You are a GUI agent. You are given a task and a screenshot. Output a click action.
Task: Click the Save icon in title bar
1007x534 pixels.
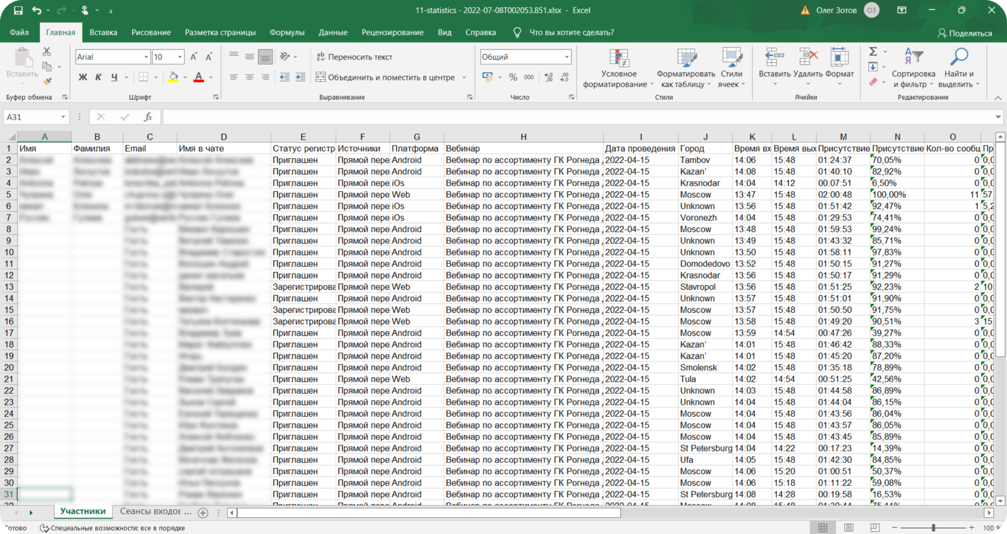point(18,10)
